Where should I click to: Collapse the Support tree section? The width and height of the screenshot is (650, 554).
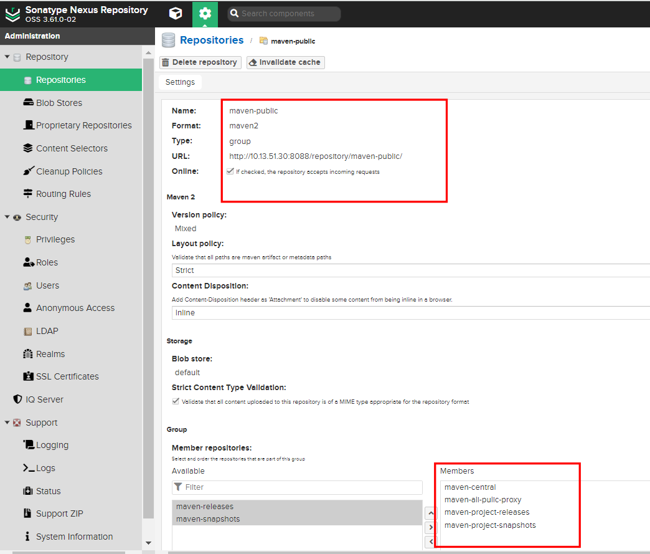pyautogui.click(x=7, y=423)
